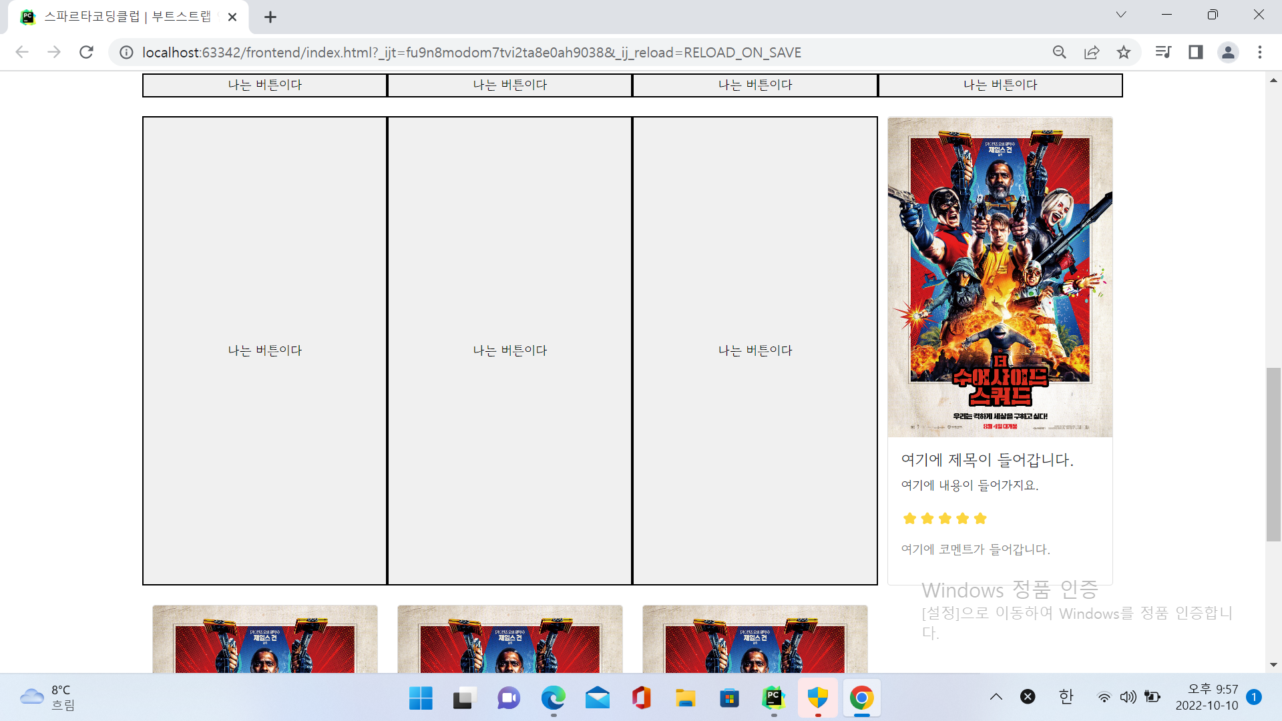Share this page icon
This screenshot has height=721, width=1282.
[x=1092, y=52]
